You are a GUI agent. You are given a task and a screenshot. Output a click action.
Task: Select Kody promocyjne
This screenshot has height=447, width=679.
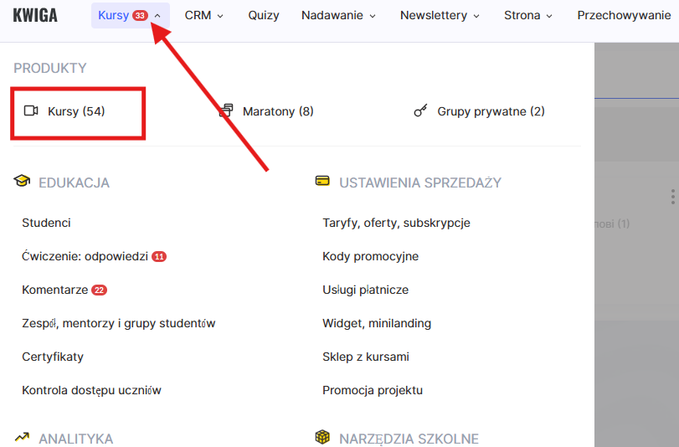pos(370,256)
